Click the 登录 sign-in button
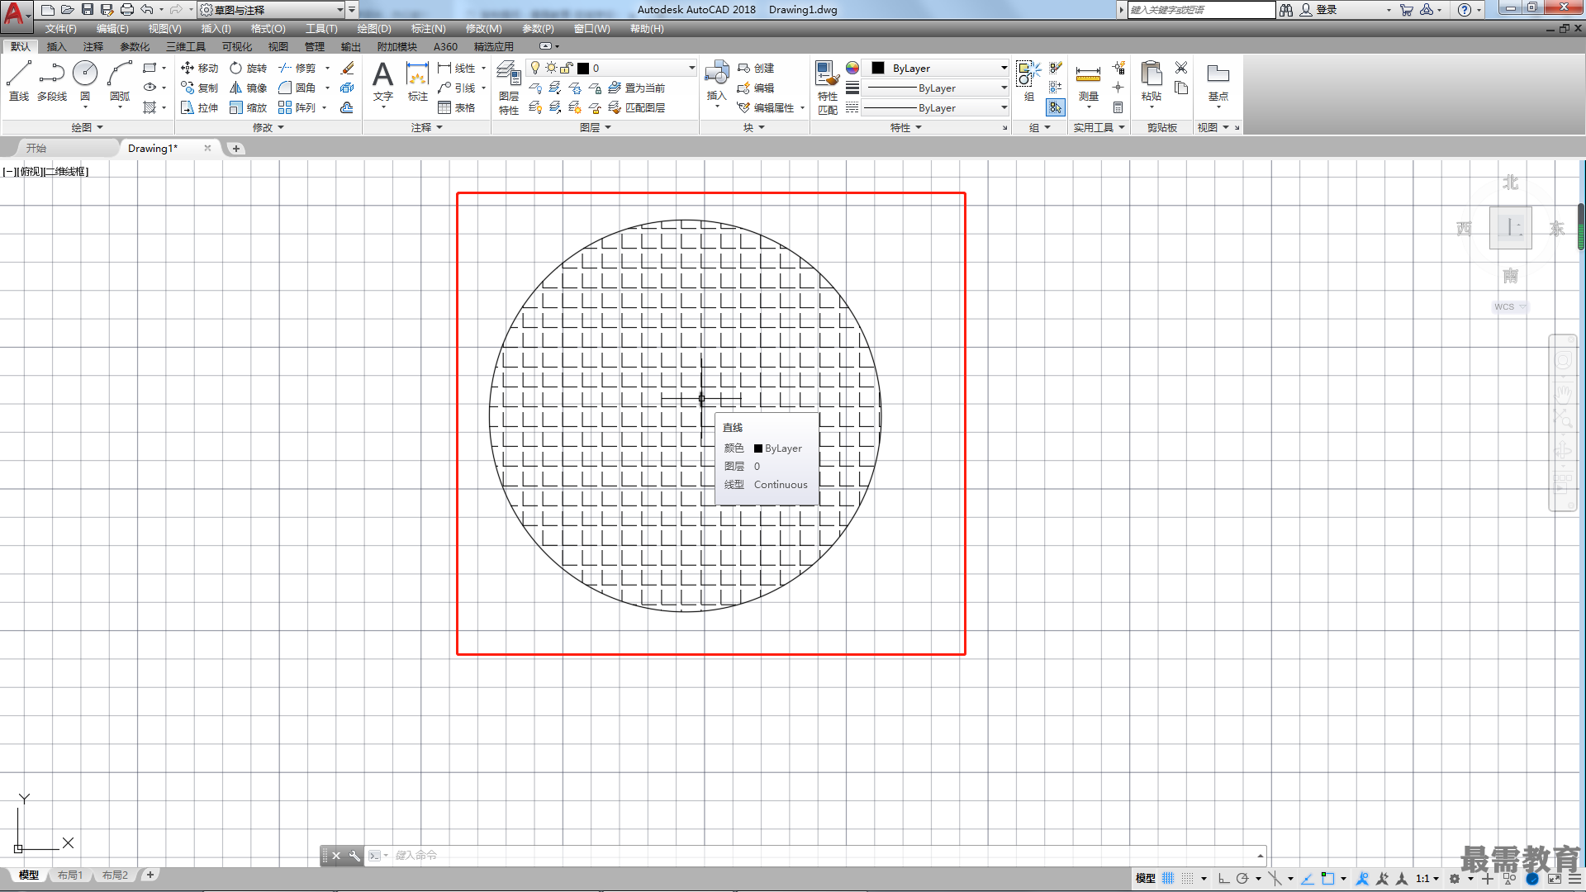 [1318, 10]
